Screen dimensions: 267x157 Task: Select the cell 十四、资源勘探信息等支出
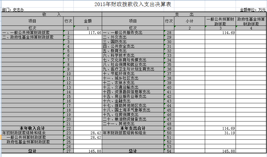click(133, 92)
